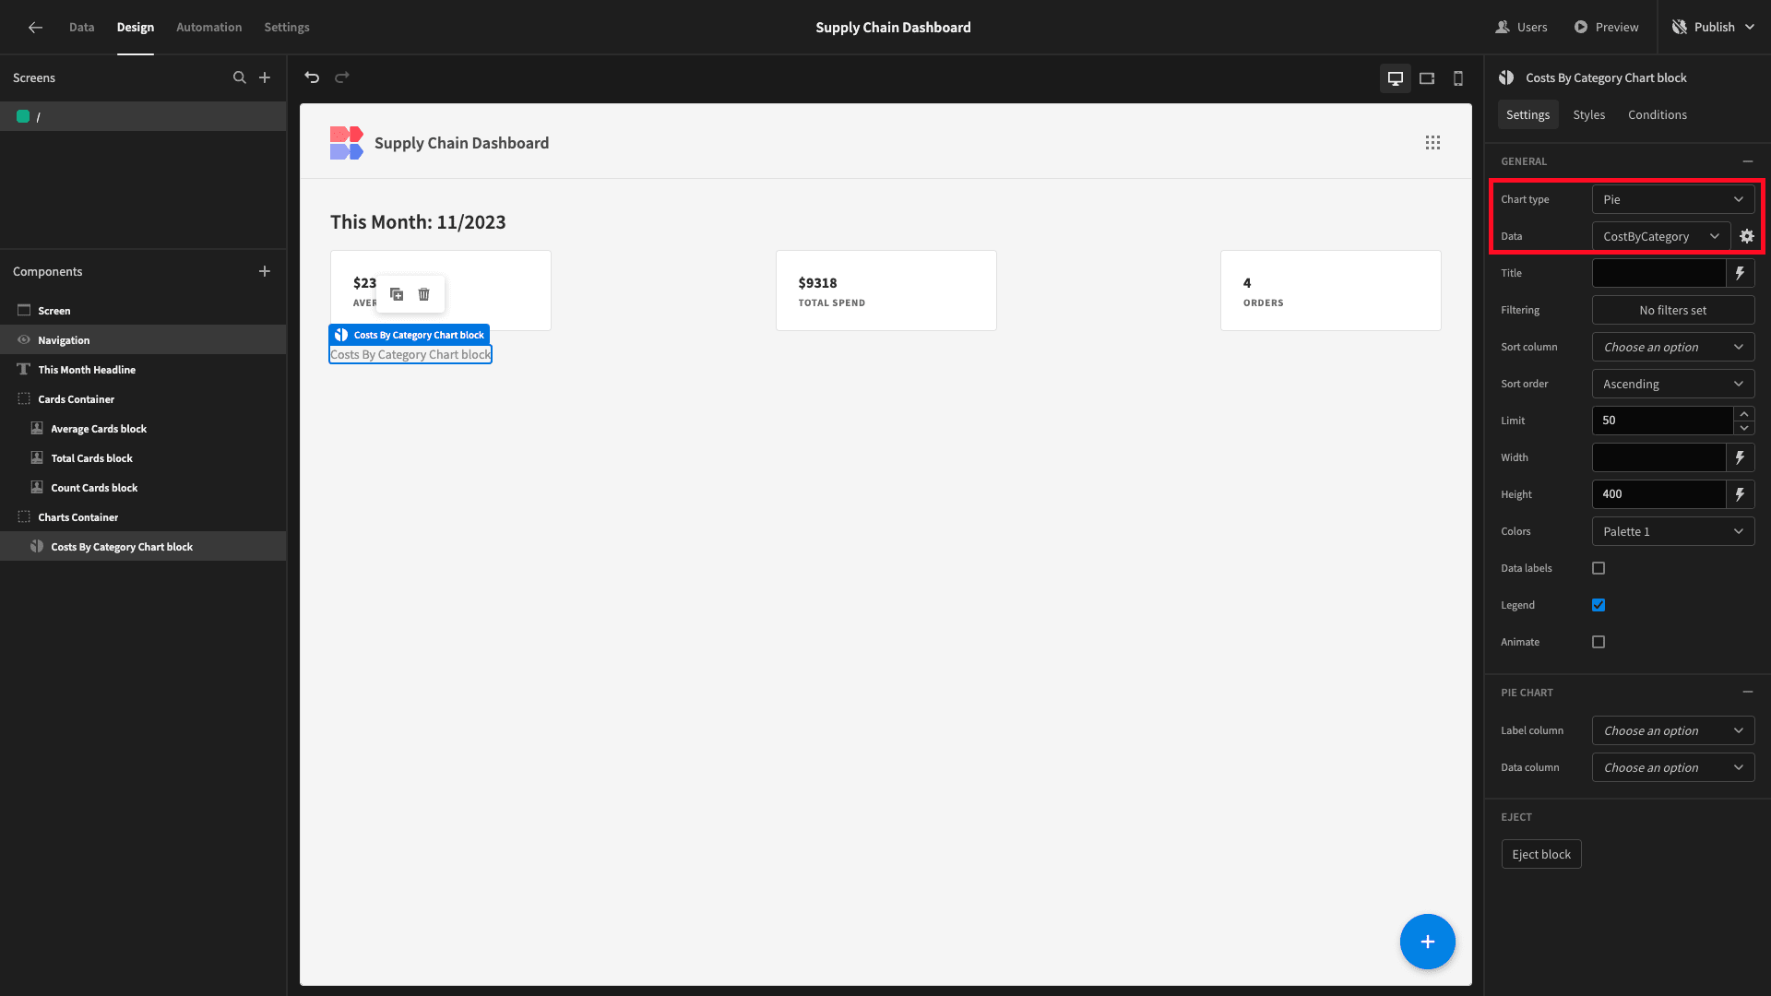This screenshot has width=1771, height=996.
Task: Search screens with the magnifier icon
Action: 240,77
